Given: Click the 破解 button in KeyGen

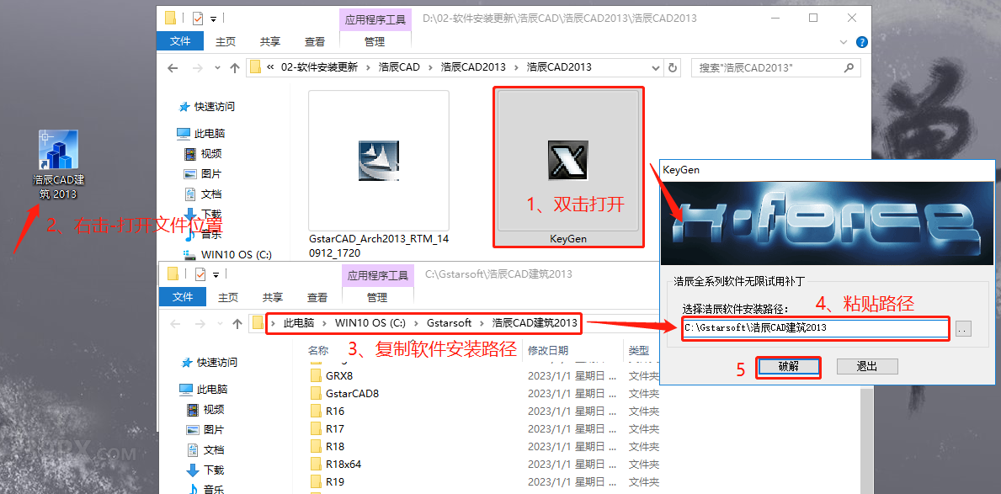Looking at the screenshot, I should click(x=788, y=366).
